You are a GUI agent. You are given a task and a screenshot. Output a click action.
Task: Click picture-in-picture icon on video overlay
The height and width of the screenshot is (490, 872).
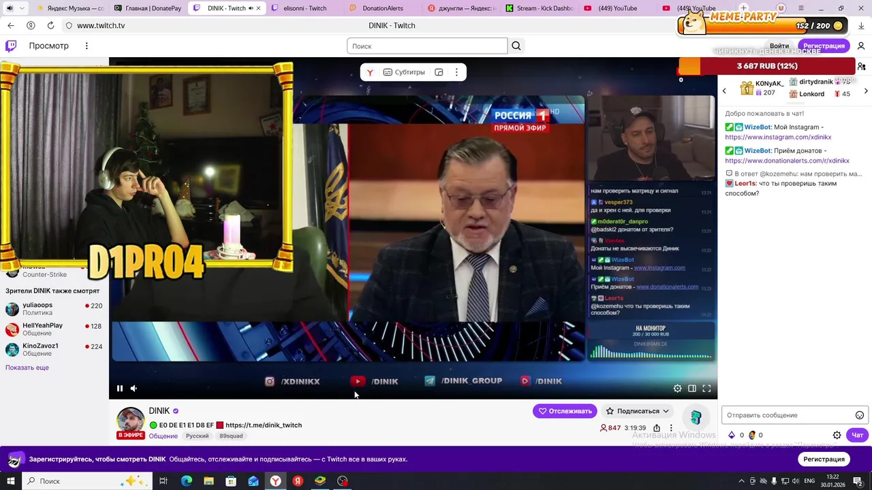pos(439,72)
